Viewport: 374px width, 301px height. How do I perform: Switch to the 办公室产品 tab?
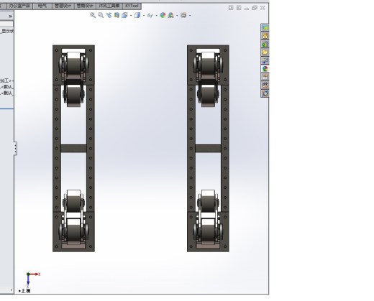[x=19, y=6]
